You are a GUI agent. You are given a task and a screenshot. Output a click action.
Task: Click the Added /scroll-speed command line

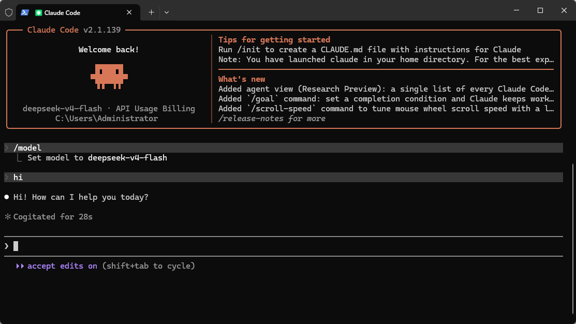386,109
